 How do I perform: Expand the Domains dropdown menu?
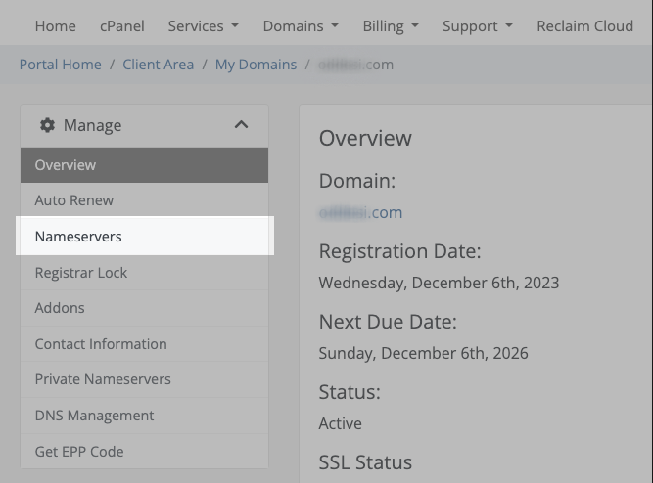click(301, 26)
